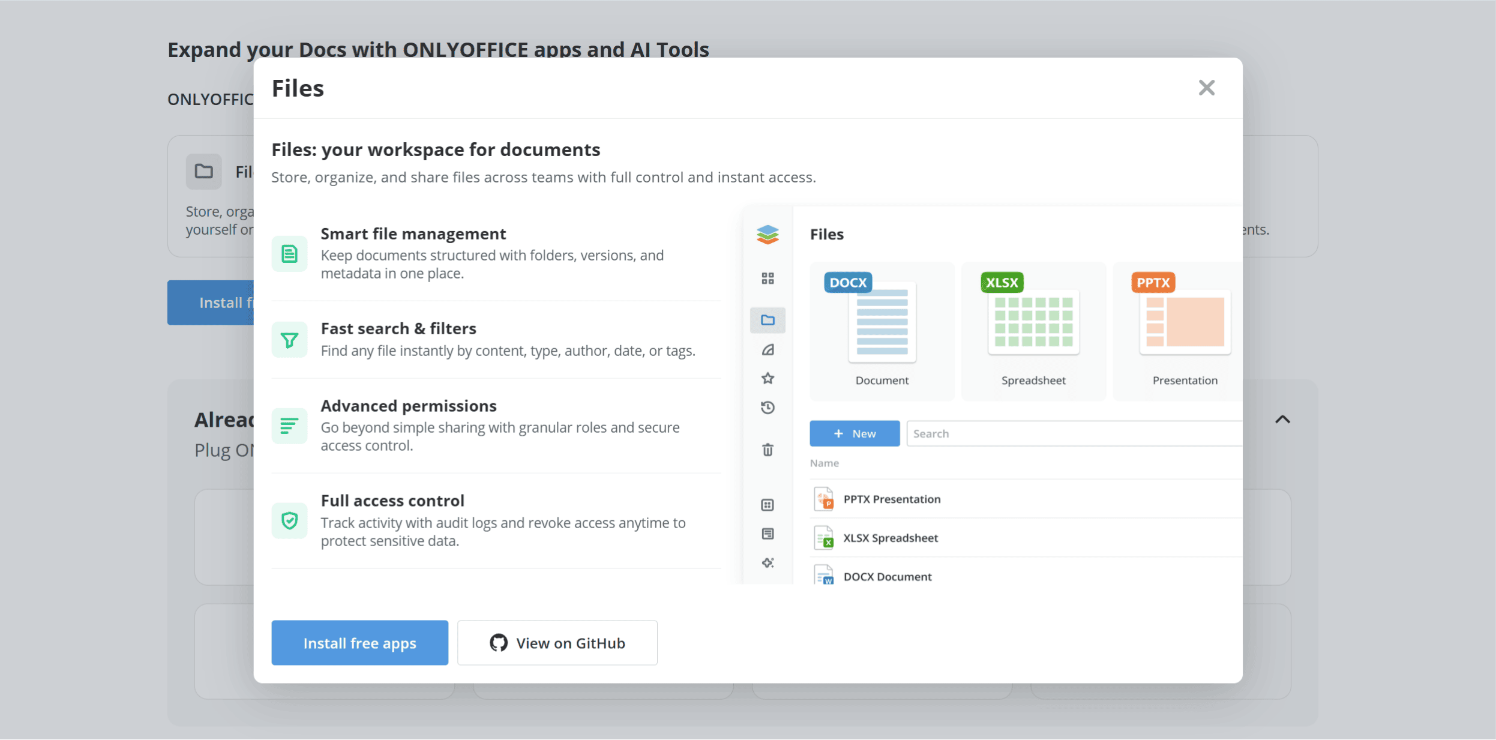The image size is (1496, 740).
Task: Click the Advanced permissions lines icon
Action: pos(289,426)
